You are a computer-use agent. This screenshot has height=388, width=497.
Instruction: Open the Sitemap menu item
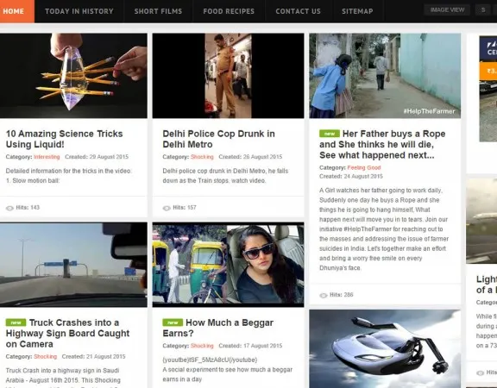coord(357,11)
